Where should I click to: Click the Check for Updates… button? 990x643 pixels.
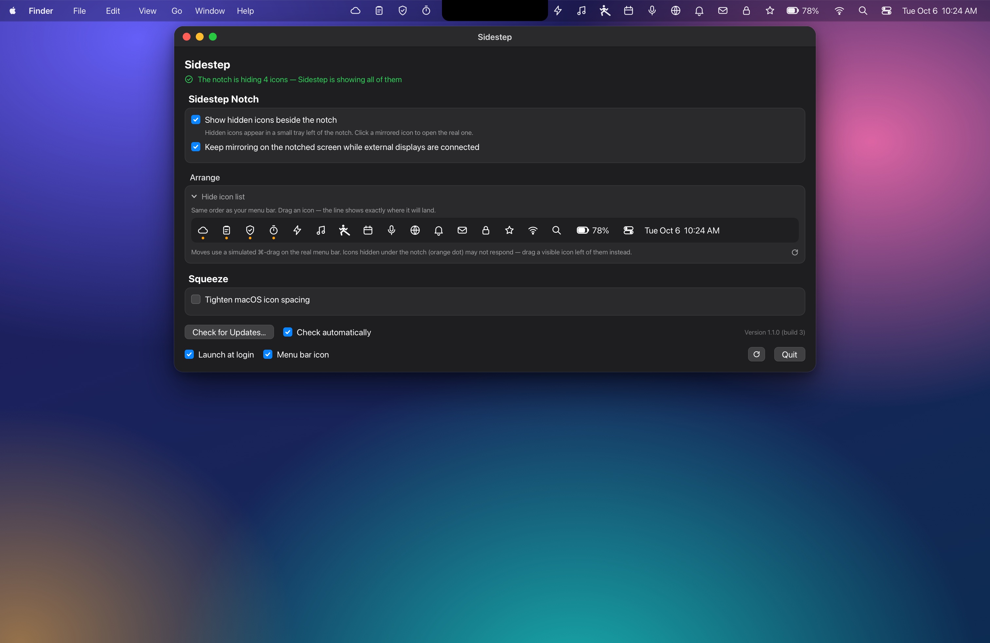pyautogui.click(x=229, y=332)
